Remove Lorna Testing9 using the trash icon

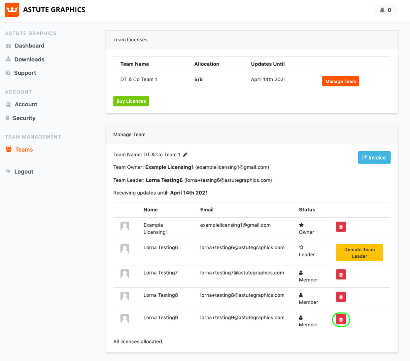[x=341, y=320]
